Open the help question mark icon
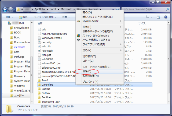The width and height of the screenshot is (172, 116). 166,17
